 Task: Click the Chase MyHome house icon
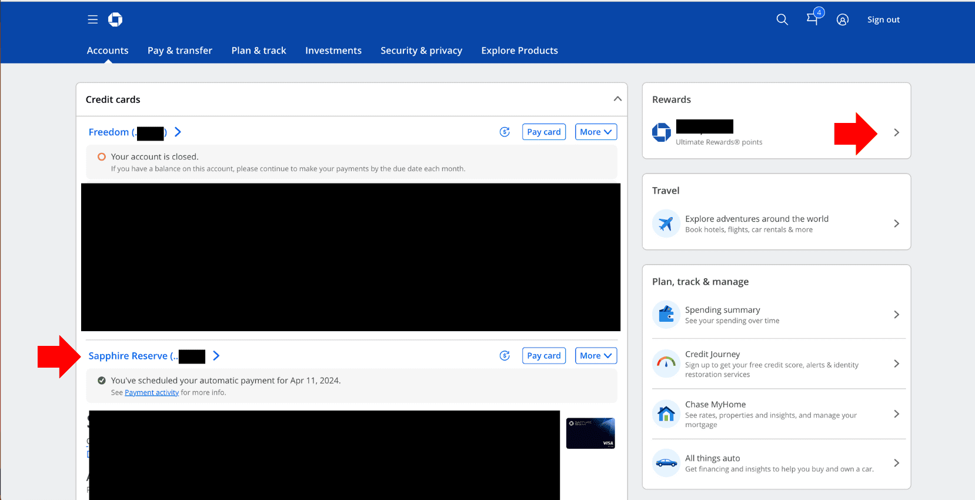pos(666,414)
